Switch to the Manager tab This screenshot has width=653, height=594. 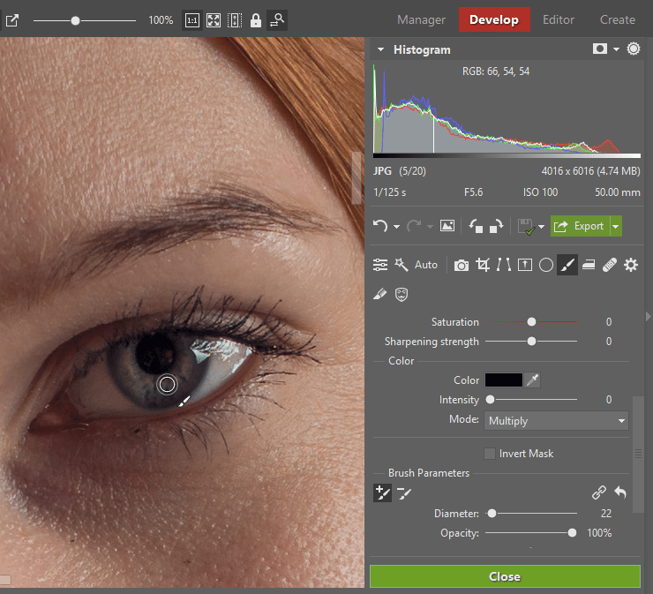tap(421, 19)
